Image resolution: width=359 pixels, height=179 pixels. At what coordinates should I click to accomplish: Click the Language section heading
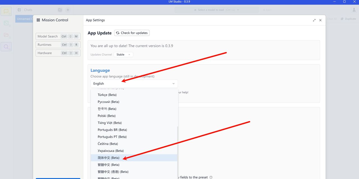click(100, 70)
